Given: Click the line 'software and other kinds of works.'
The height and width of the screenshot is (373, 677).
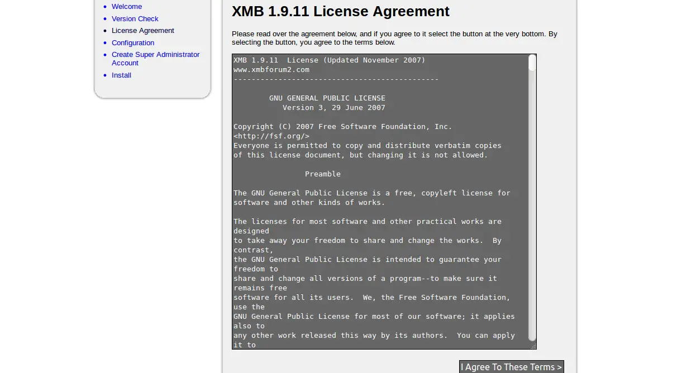Looking at the screenshot, I should coord(309,203).
